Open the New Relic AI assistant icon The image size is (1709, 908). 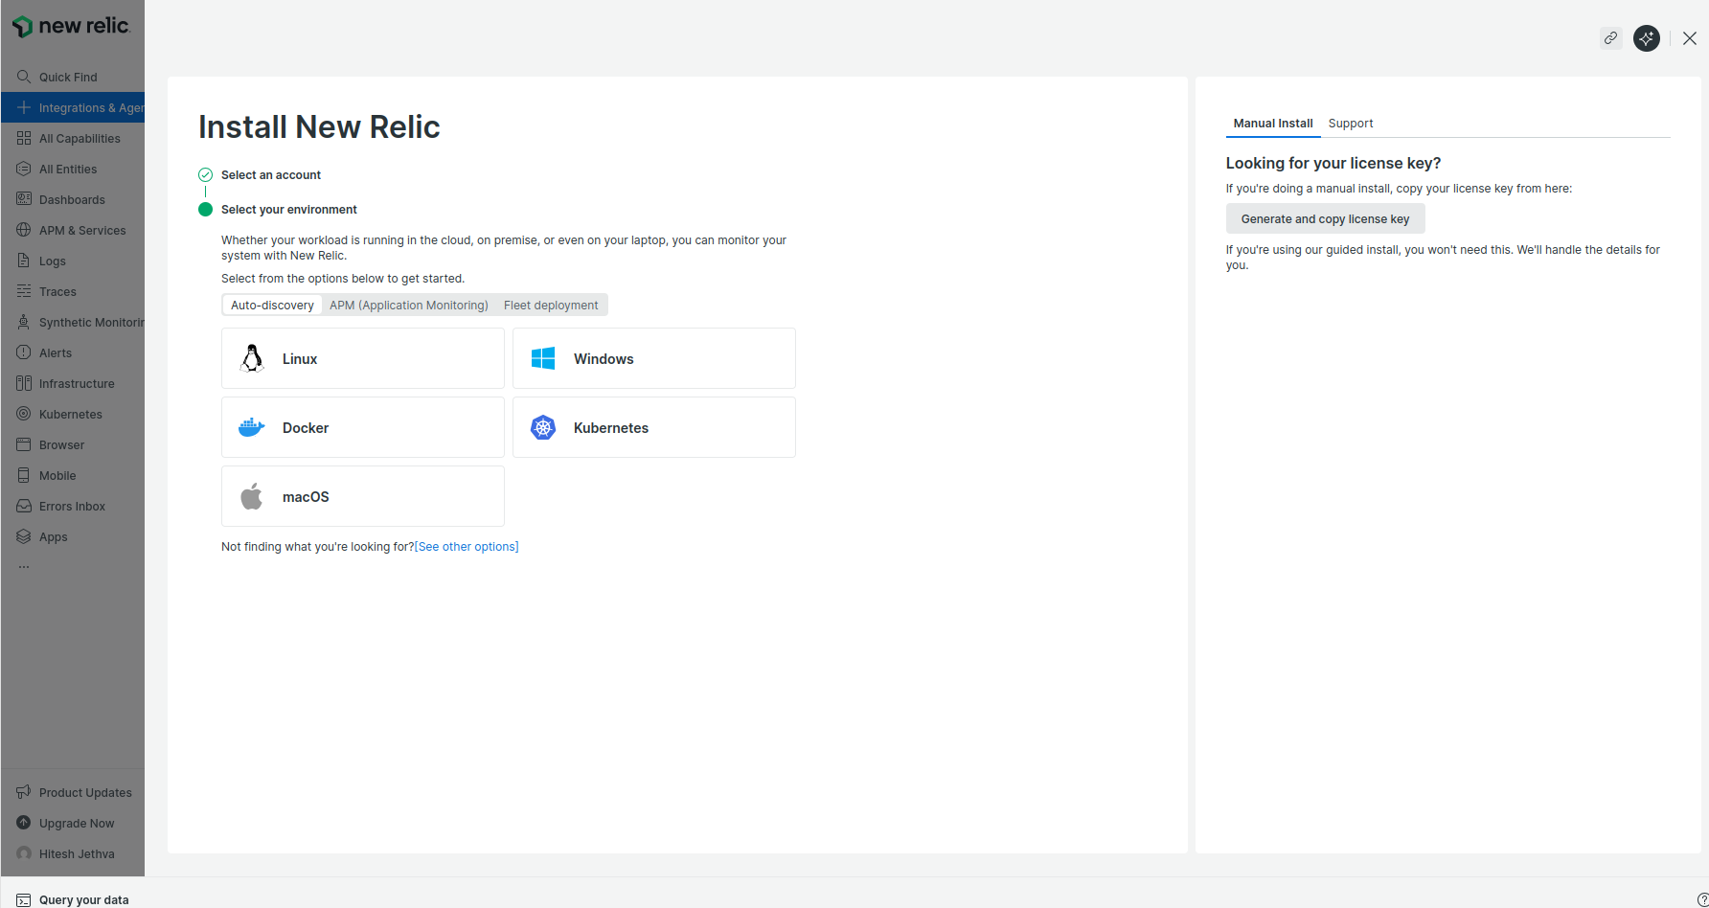[1646, 38]
